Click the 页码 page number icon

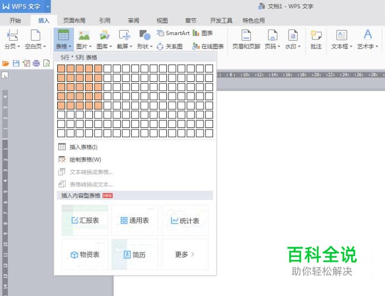[272, 35]
